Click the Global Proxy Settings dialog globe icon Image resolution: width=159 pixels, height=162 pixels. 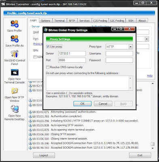[x=46, y=30]
